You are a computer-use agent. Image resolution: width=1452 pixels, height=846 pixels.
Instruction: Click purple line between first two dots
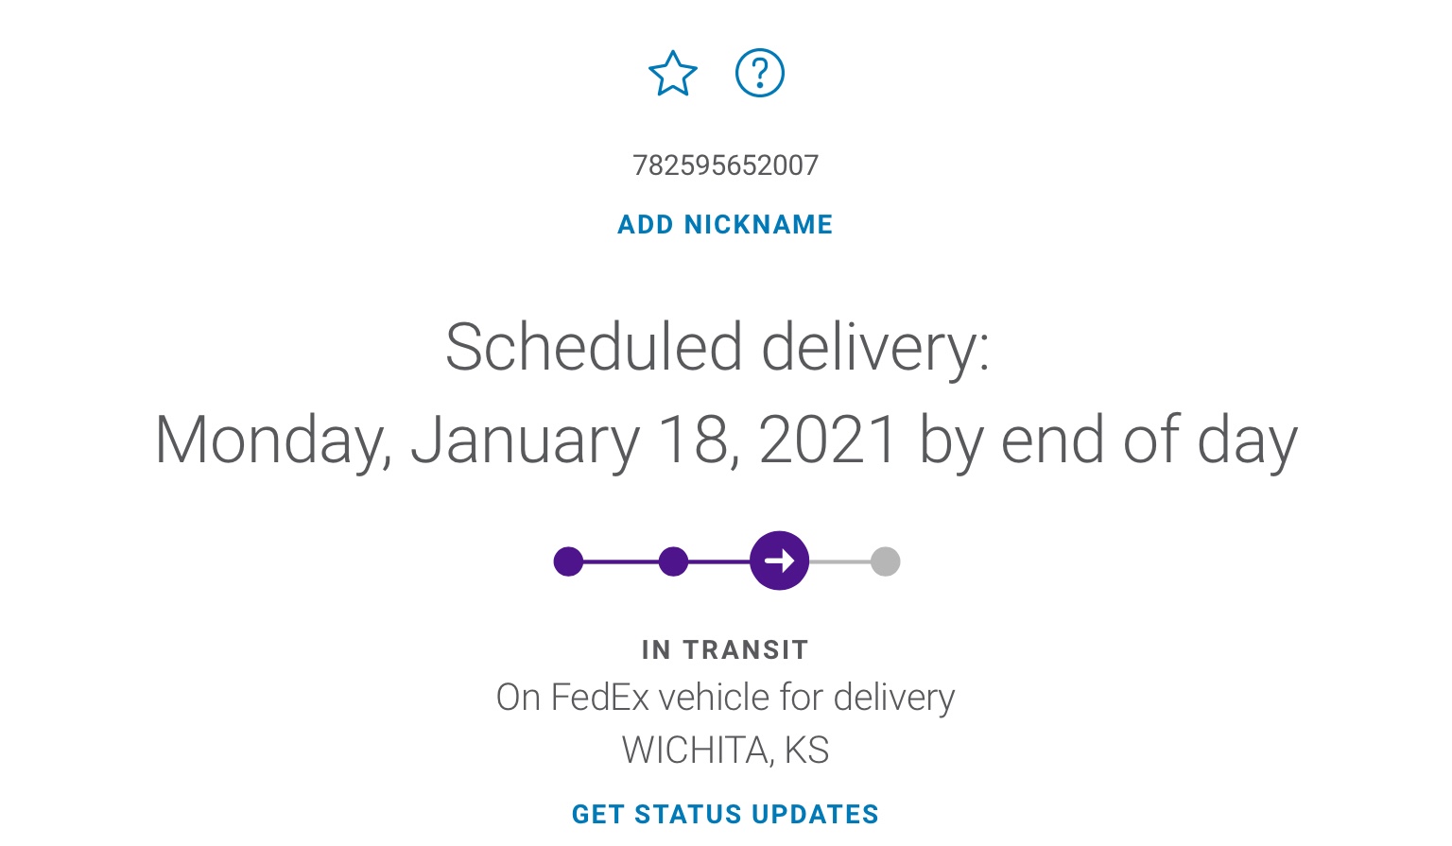pyautogui.click(x=620, y=561)
